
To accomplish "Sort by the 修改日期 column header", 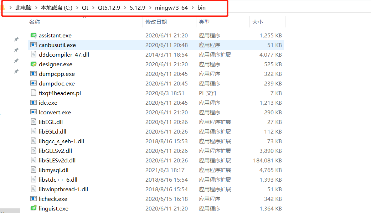I will point(156,22).
